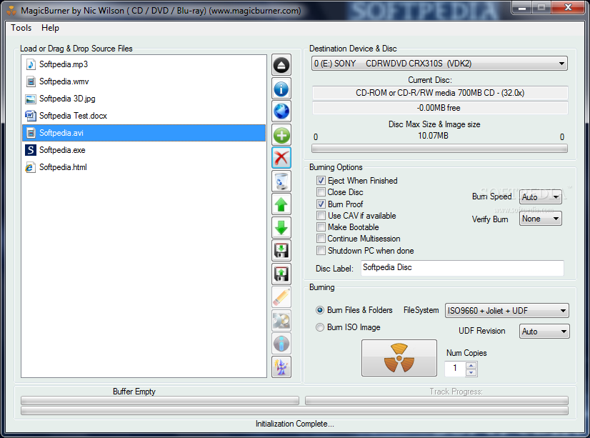Click the wizard icon button
Image resolution: width=590 pixels, height=438 pixels.
[281, 367]
